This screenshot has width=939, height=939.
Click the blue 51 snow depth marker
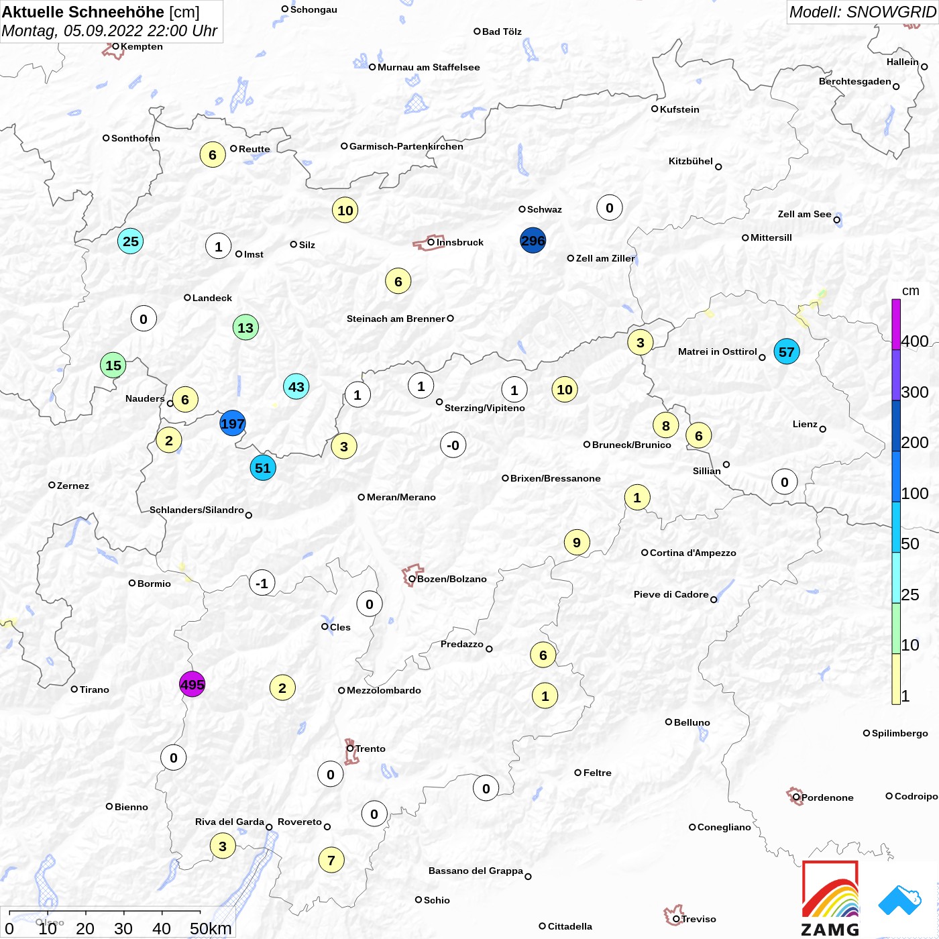tap(263, 467)
